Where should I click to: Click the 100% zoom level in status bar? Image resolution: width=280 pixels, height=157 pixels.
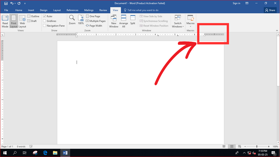275,147
